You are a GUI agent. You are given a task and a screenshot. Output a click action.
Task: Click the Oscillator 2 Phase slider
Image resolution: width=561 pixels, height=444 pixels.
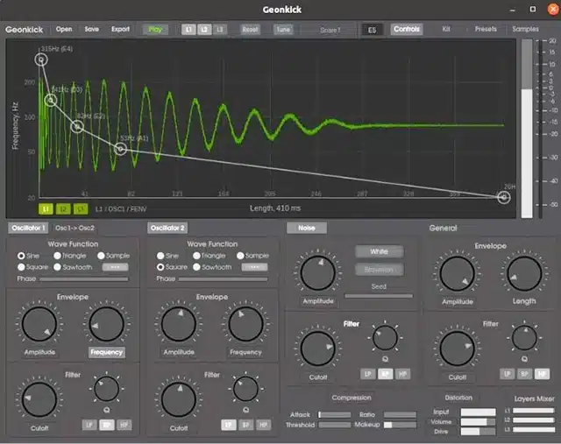[x=223, y=278]
